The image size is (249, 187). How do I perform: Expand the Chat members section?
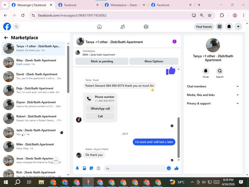point(213,86)
